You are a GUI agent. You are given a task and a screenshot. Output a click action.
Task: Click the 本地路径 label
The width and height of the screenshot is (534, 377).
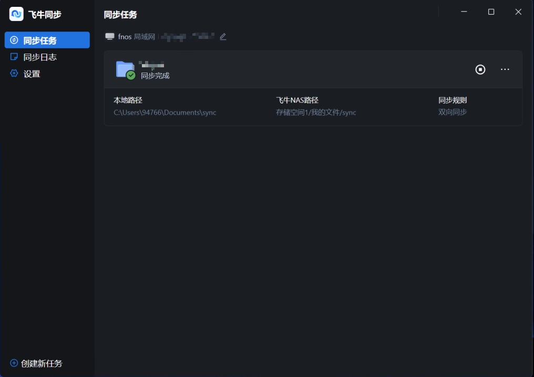(128, 100)
